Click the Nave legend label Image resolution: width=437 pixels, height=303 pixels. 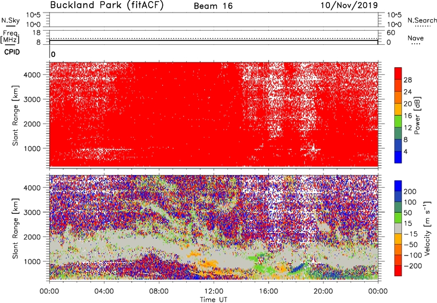416,38
